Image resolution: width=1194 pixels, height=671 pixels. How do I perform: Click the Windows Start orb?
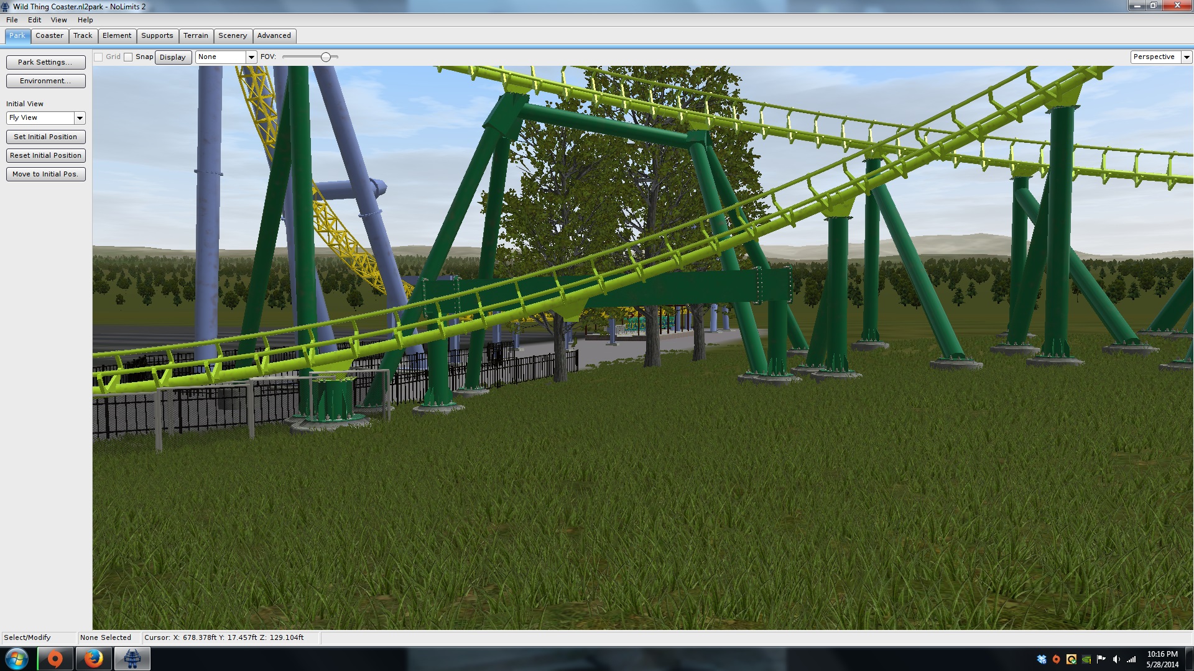(17, 659)
